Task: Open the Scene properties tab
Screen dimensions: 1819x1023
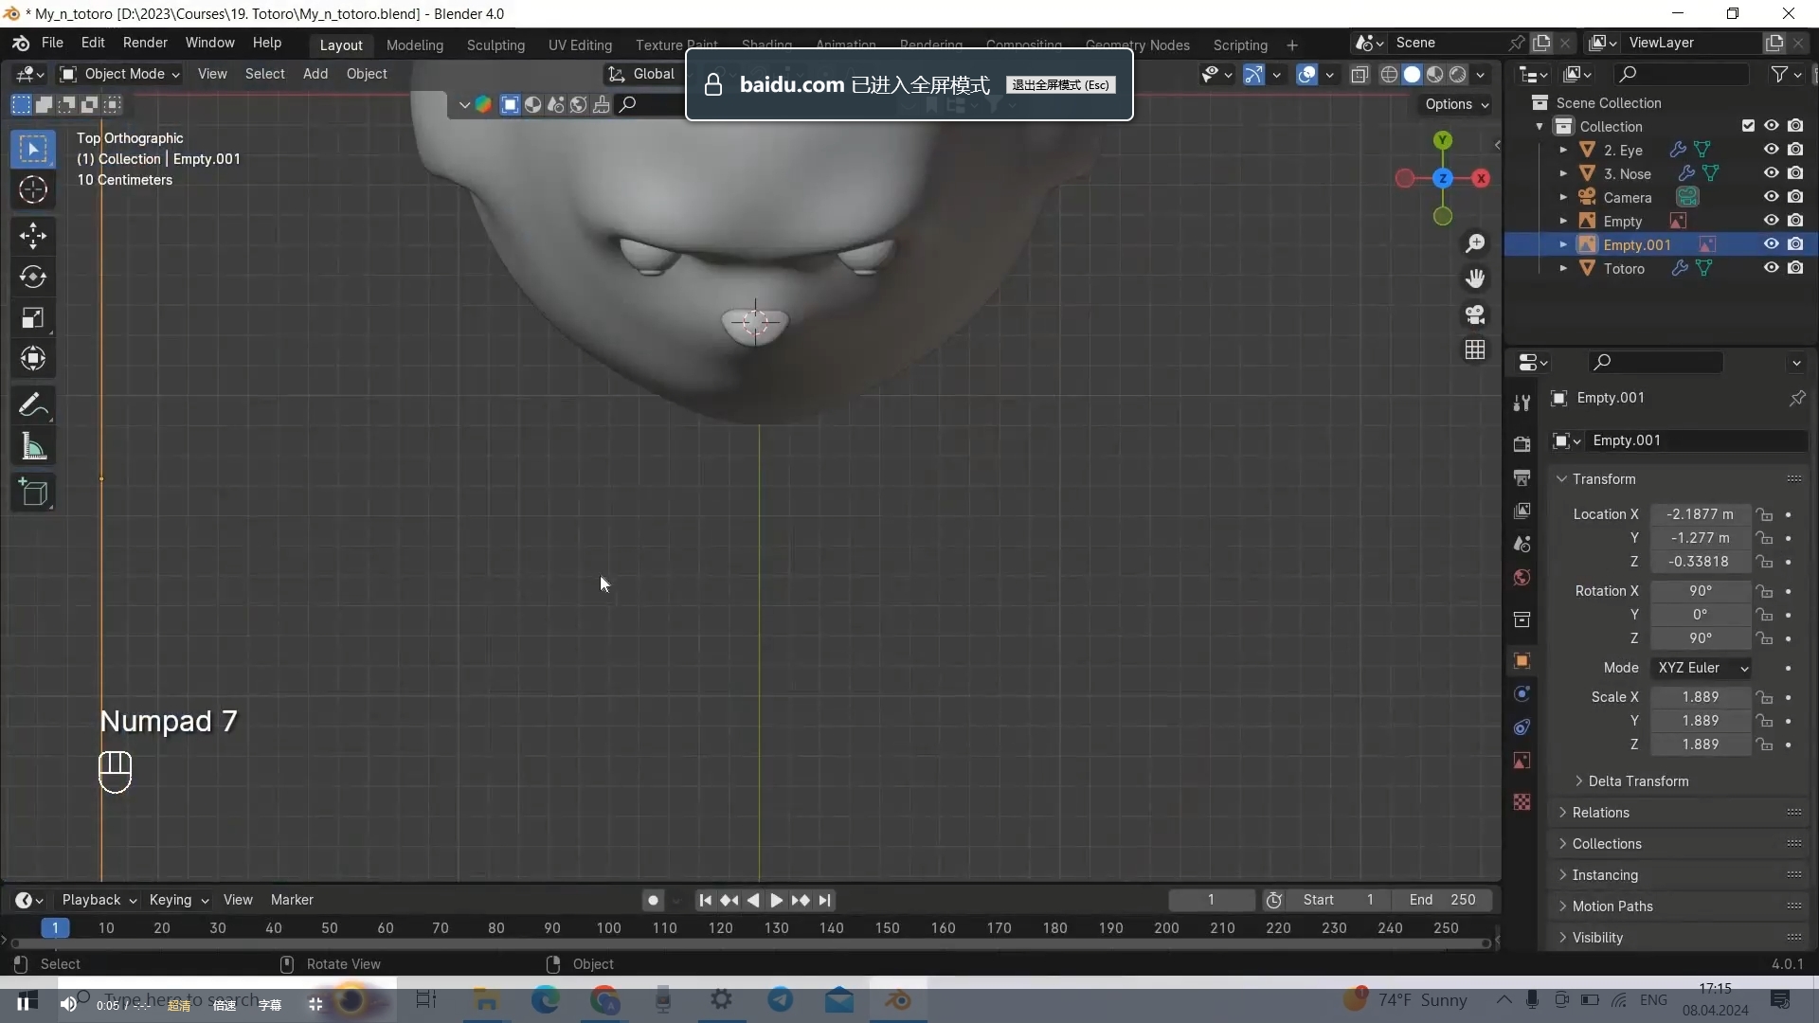Action: tap(1522, 544)
